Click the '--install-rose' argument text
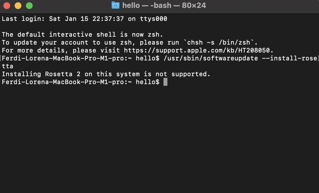 coord(289,58)
